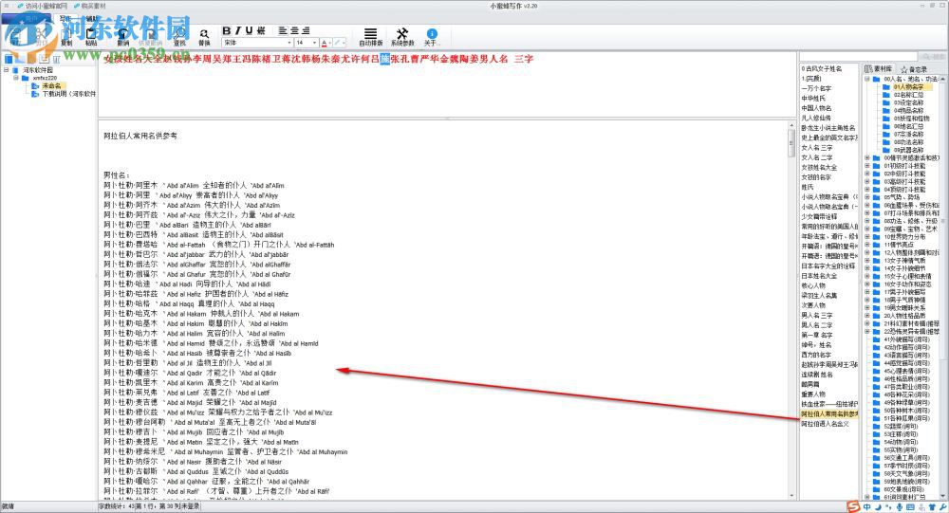This screenshot has width=949, height=513.
Task: Click the Sogou microphone voice input icon
Action: click(x=900, y=507)
